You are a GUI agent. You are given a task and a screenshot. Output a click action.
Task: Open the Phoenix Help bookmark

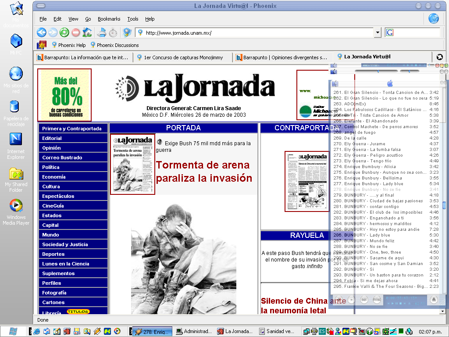pyautogui.click(x=68, y=45)
